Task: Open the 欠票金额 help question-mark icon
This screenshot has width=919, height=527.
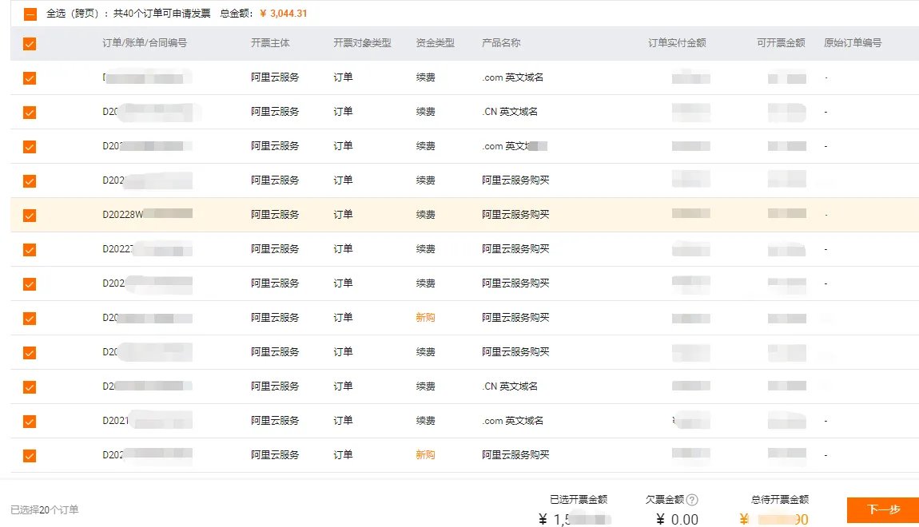Action: pos(694,499)
